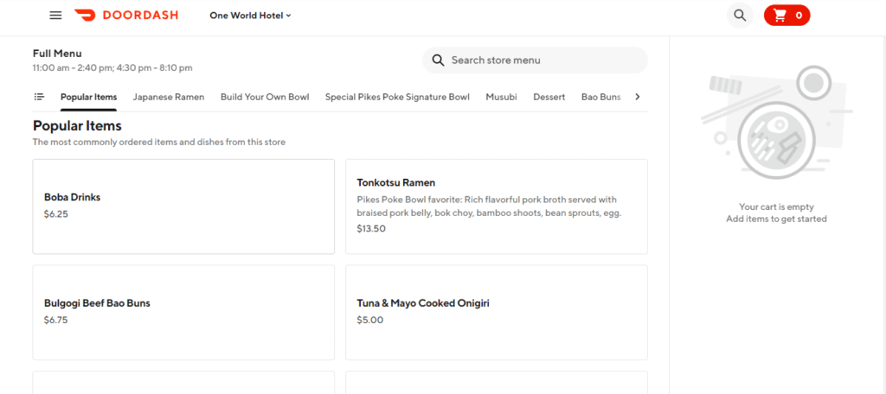Open the Dessert tab

pyautogui.click(x=549, y=97)
